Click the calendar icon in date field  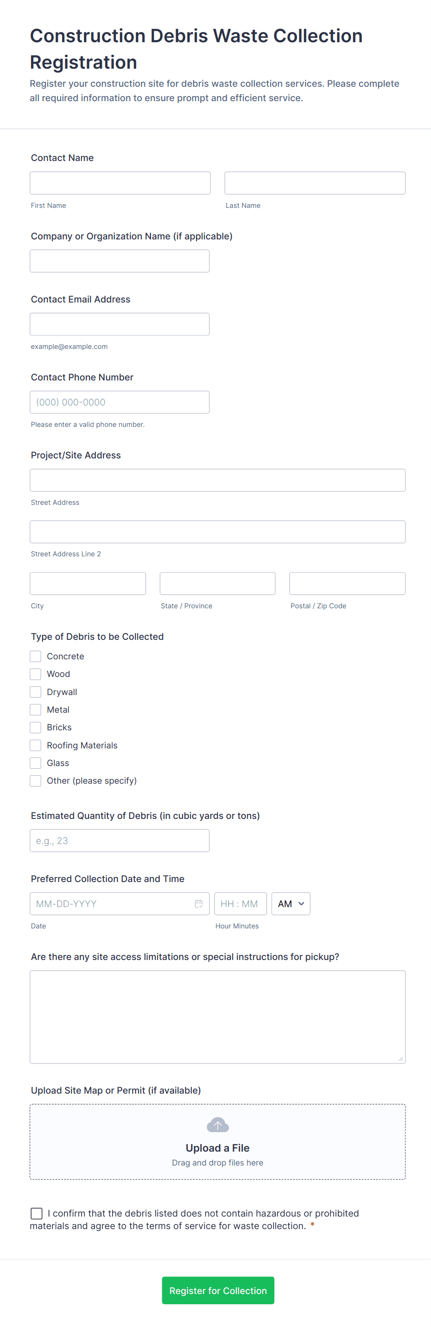[198, 903]
